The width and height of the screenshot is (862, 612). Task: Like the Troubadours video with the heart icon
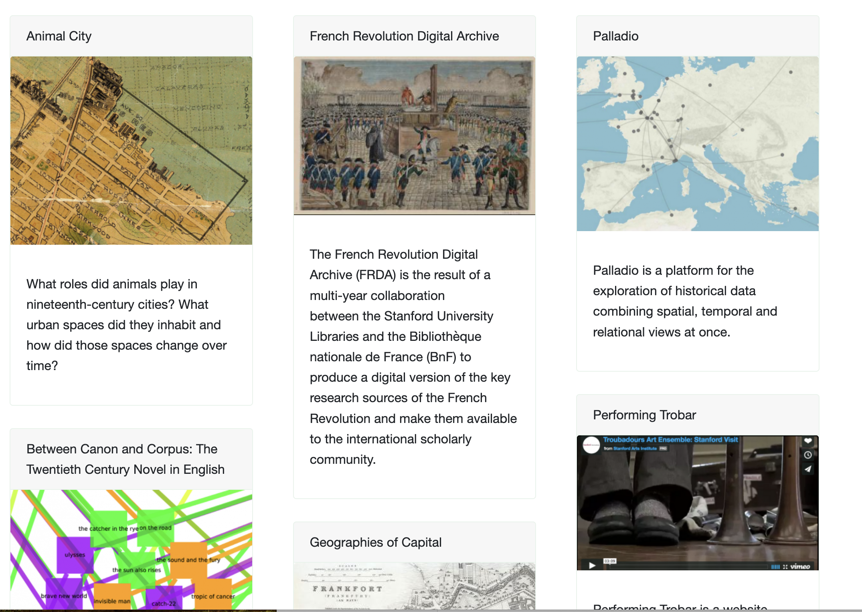coord(808,441)
